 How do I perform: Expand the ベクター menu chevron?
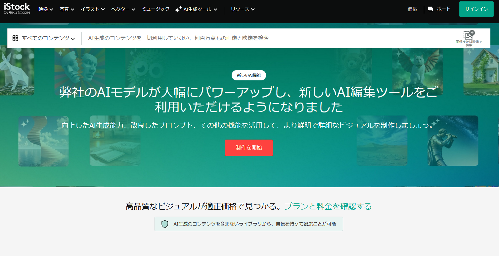coord(133,9)
